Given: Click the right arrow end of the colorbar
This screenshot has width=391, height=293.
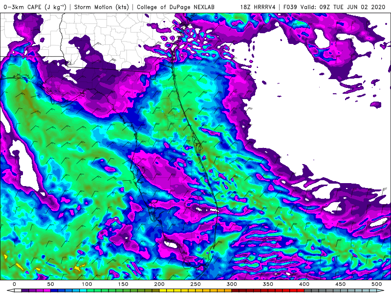Looking at the screenshot, I should pos(380,291).
